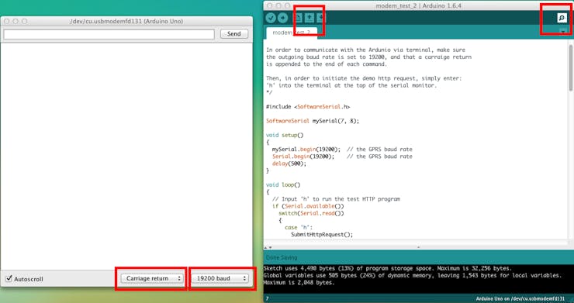Screen dimensions: 574x303
Task: Click the line number 7 in status bar
Action: click(x=268, y=298)
